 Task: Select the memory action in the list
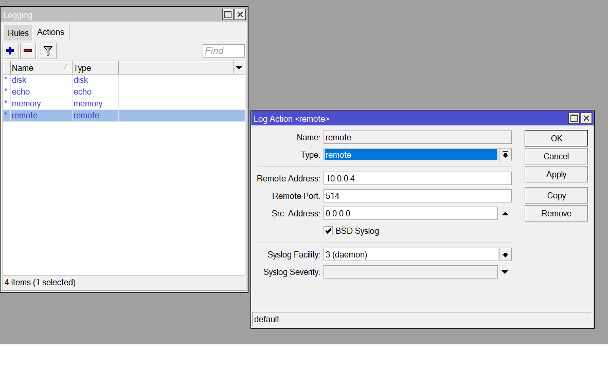tap(26, 103)
